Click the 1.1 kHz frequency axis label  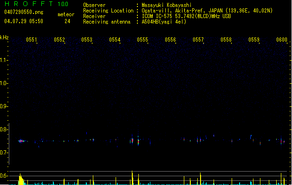[x=4, y=60]
